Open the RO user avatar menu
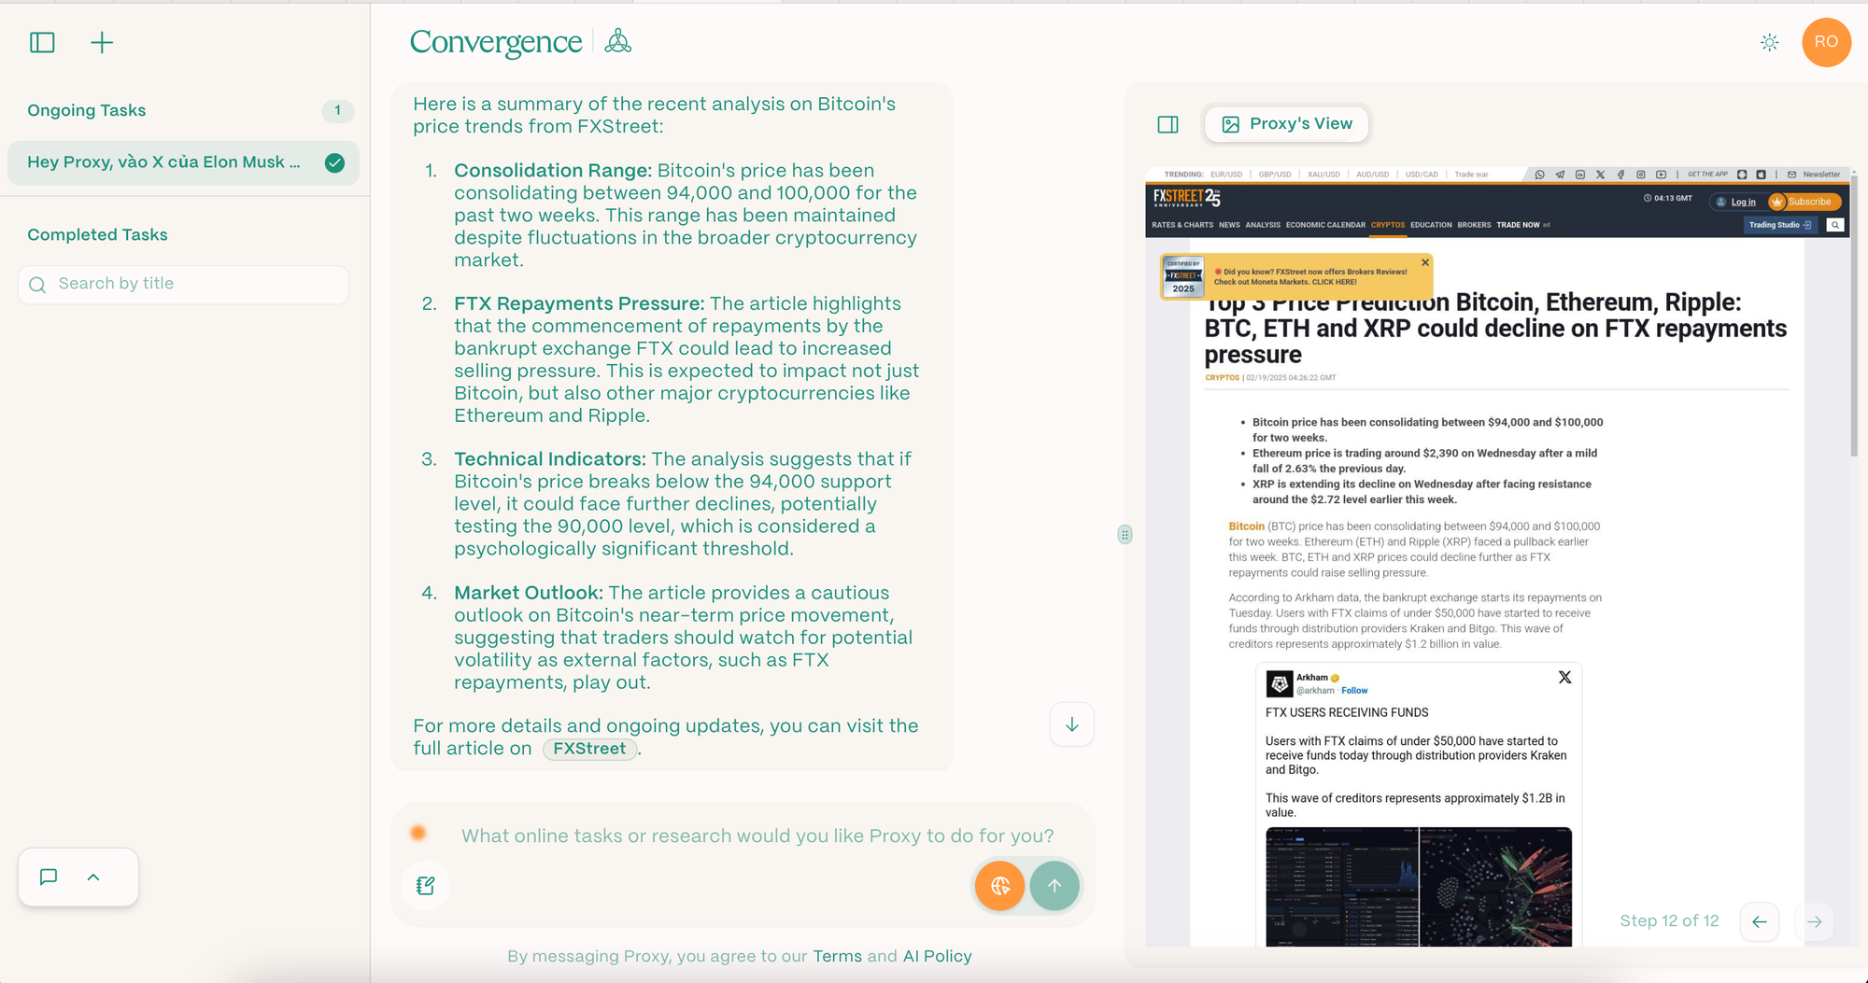Screen dimensions: 1868x983 [1826, 42]
